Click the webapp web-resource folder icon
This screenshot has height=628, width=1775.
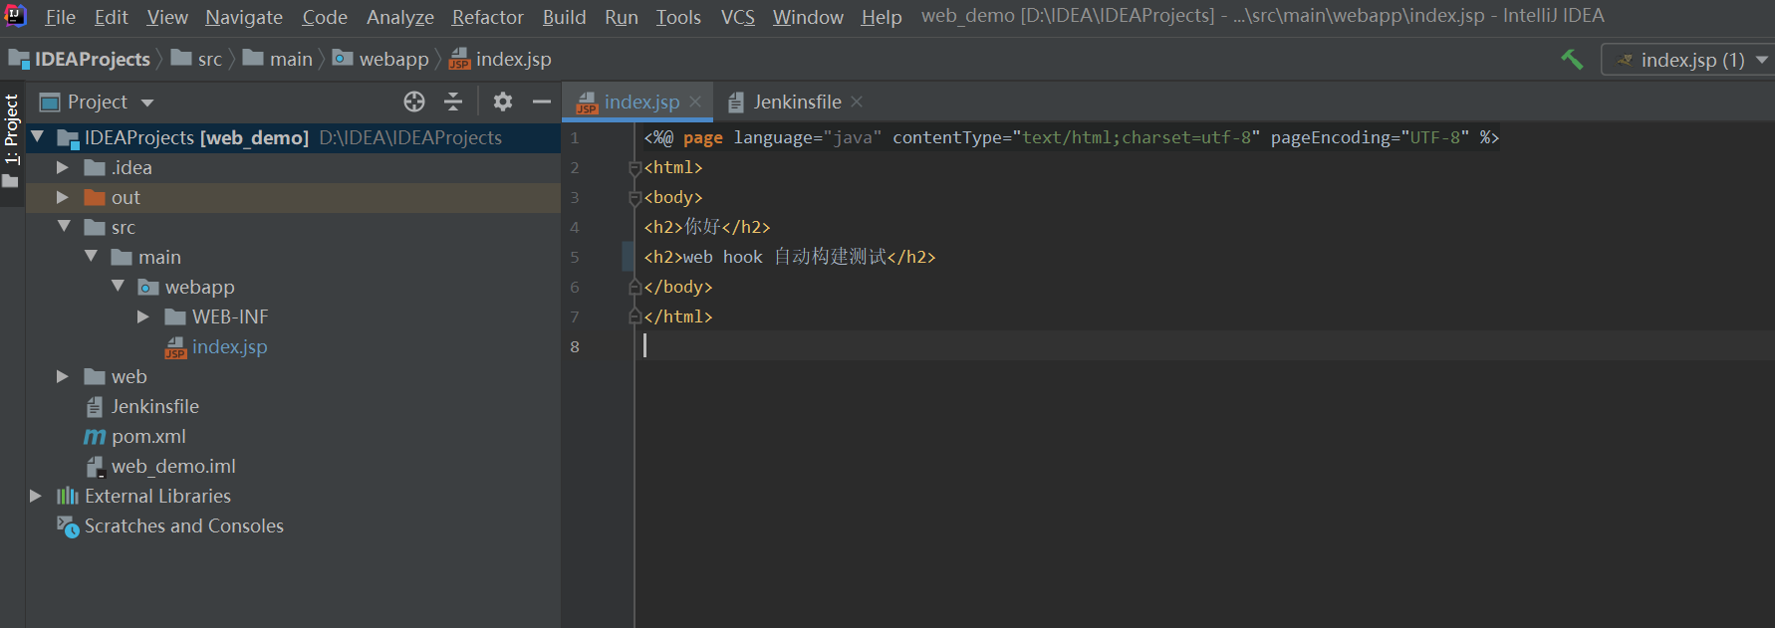(x=148, y=287)
